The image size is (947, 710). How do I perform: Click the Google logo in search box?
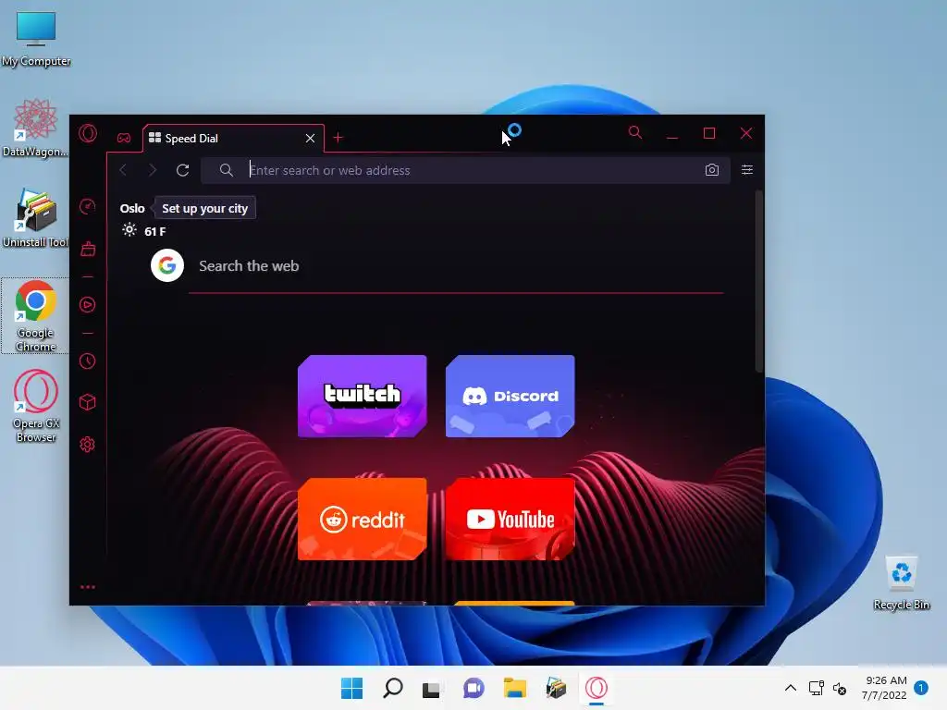167,265
